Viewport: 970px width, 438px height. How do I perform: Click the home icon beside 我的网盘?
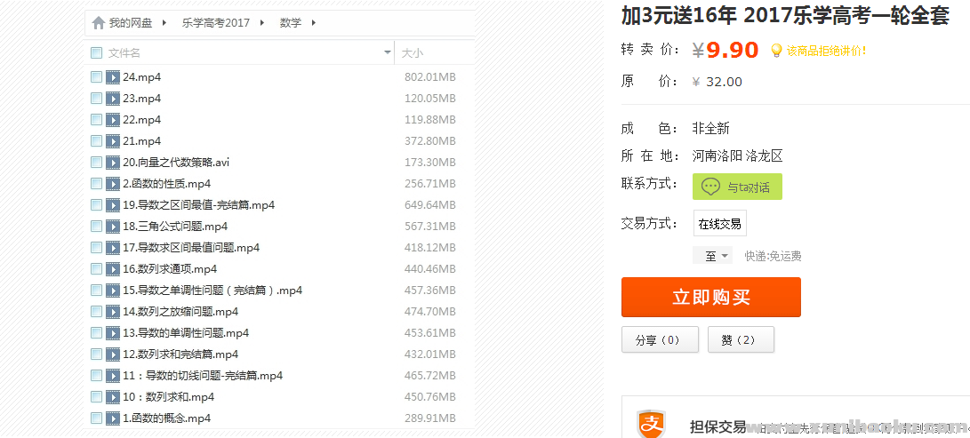(99, 23)
